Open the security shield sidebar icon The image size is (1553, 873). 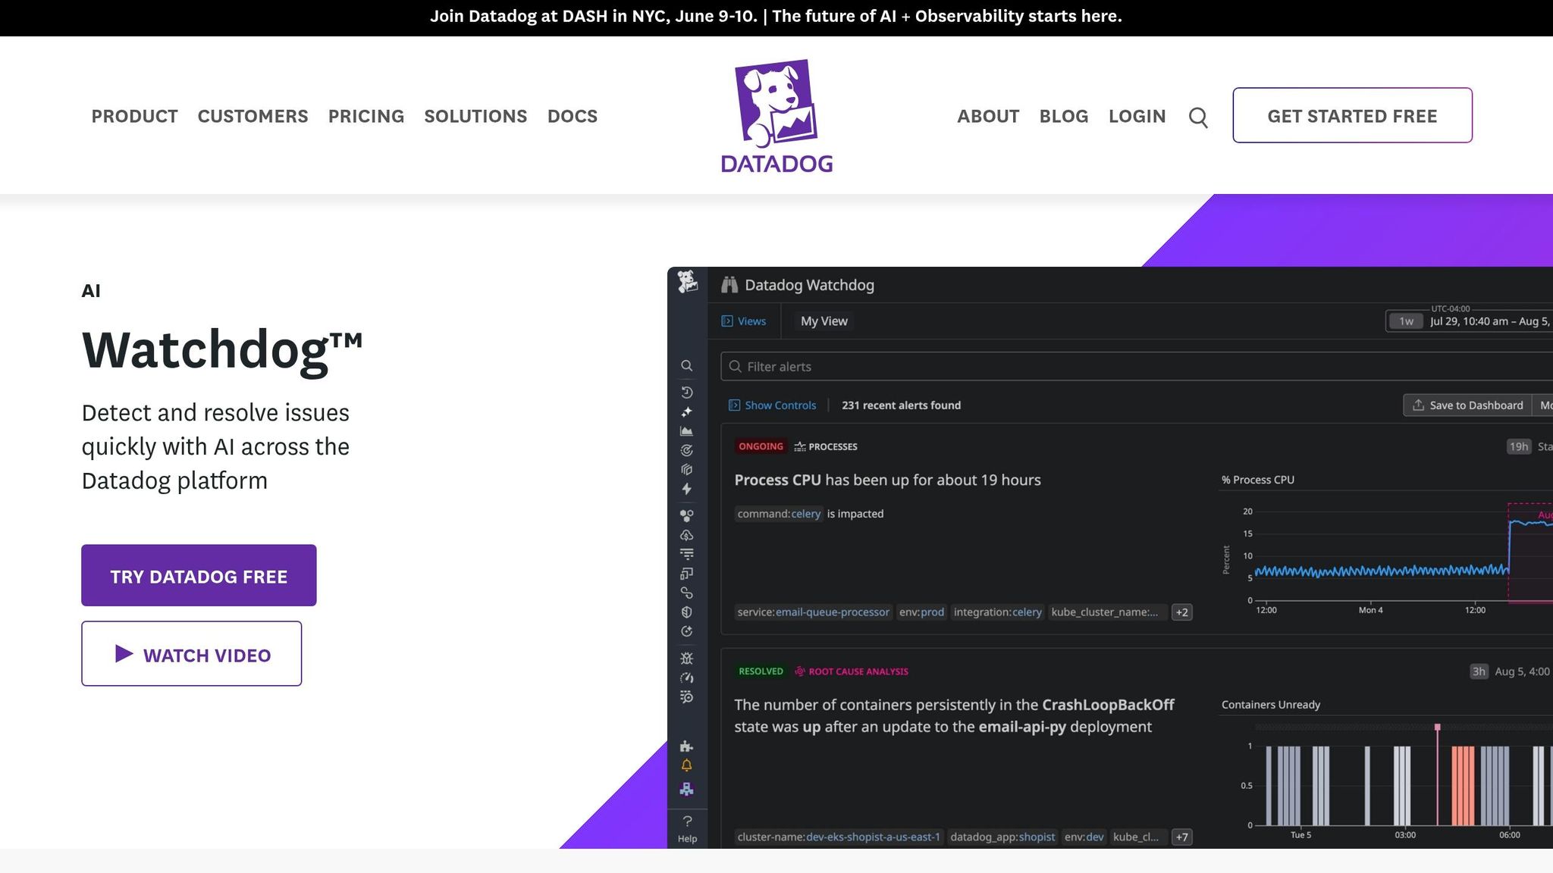(x=686, y=612)
